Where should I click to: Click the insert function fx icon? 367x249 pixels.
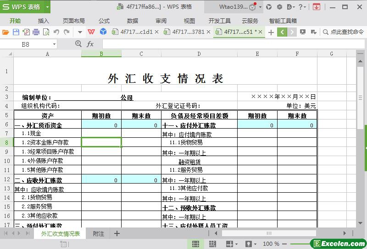click(x=90, y=44)
